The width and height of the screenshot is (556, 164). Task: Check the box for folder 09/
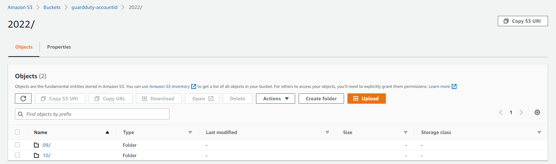[17, 145]
